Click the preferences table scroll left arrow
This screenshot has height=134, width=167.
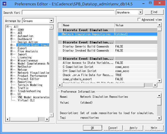click(x=60, y=85)
